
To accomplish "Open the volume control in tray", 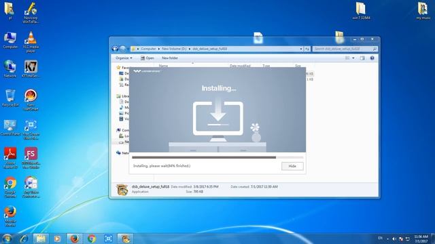I will 394,239.
